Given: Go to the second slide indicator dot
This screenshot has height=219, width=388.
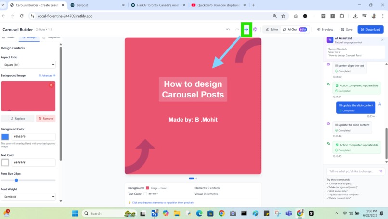Looking at the screenshot, I should (196, 178).
